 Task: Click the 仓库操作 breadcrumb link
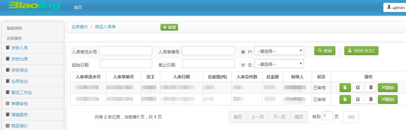point(80,27)
